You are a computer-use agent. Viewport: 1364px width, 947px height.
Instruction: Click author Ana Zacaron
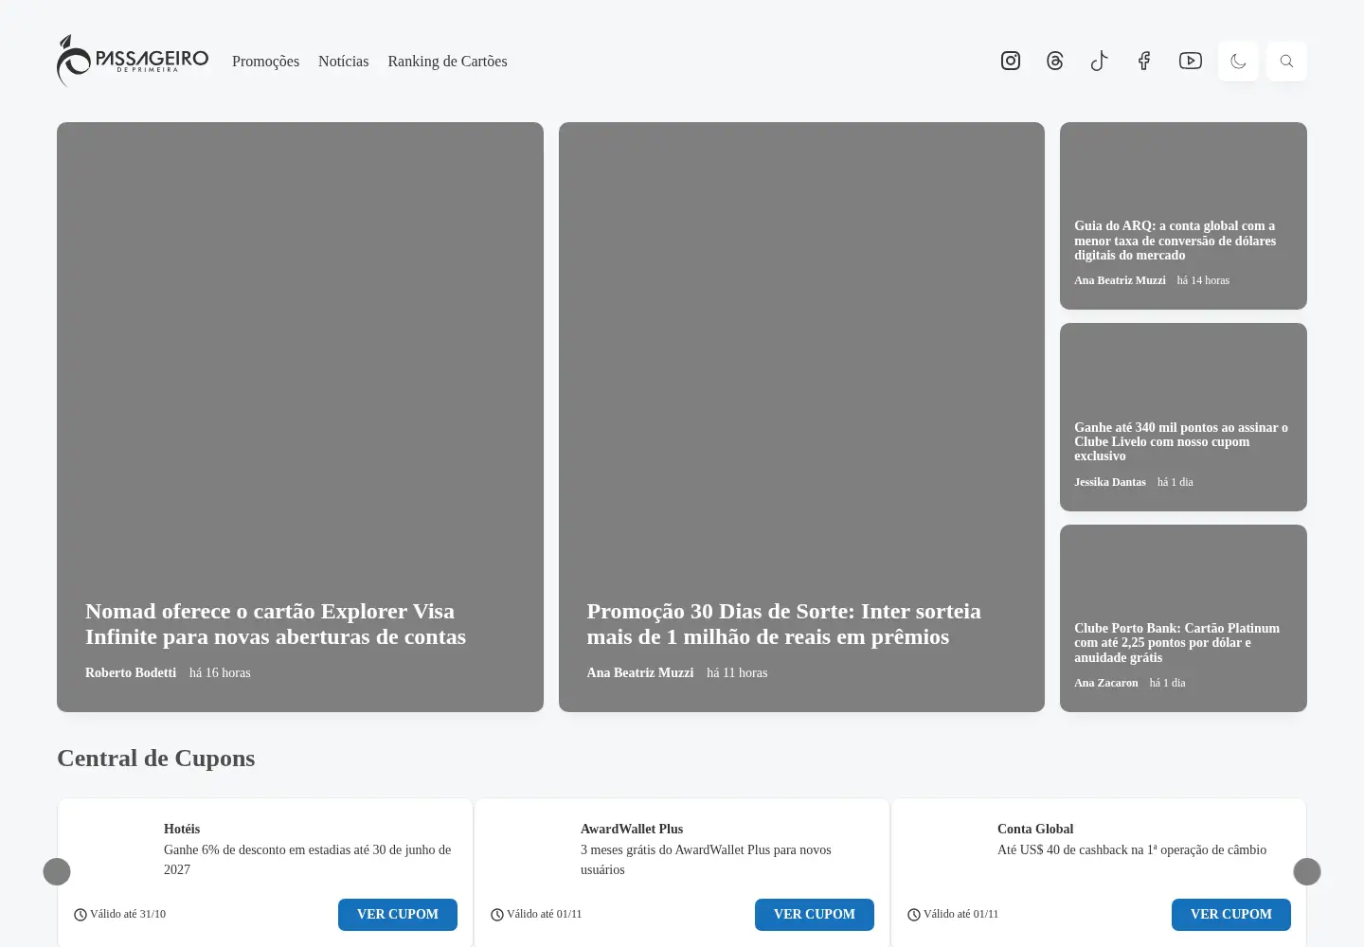(x=1106, y=683)
